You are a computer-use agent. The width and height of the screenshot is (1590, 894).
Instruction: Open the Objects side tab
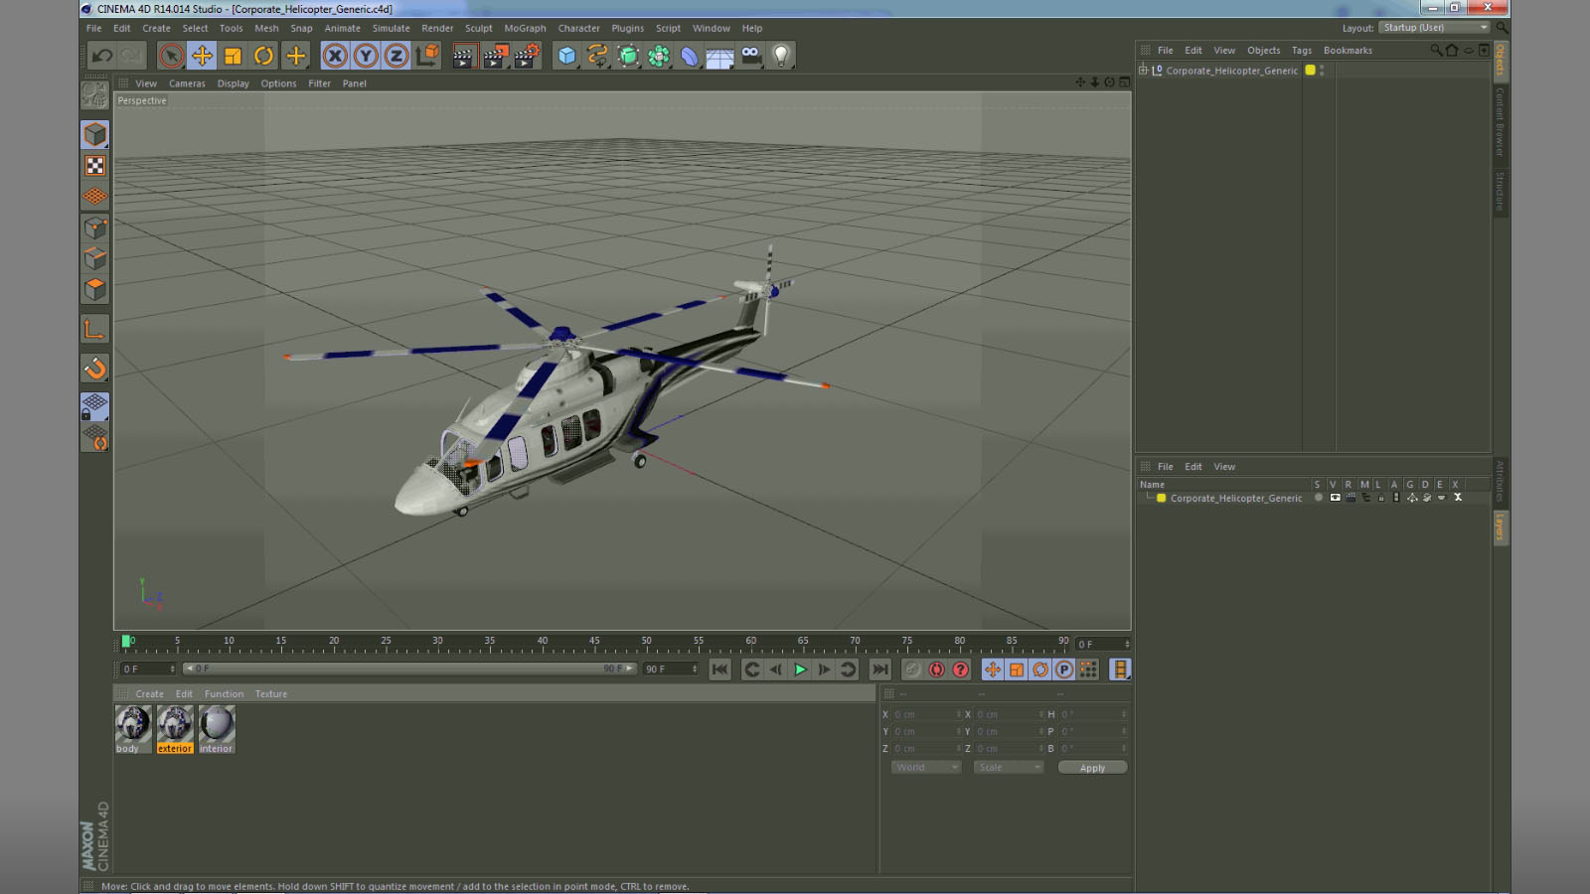point(1500,61)
